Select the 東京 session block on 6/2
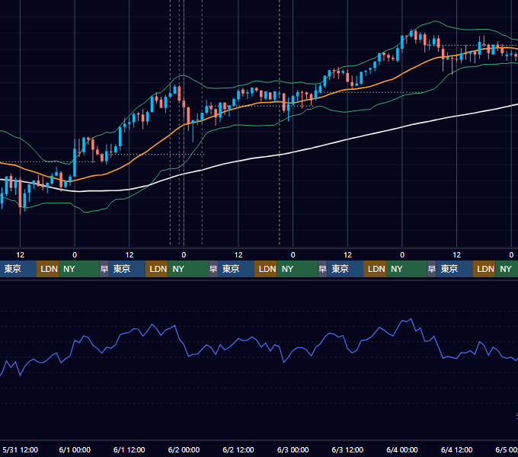The width and height of the screenshot is (518, 457). click(236, 269)
